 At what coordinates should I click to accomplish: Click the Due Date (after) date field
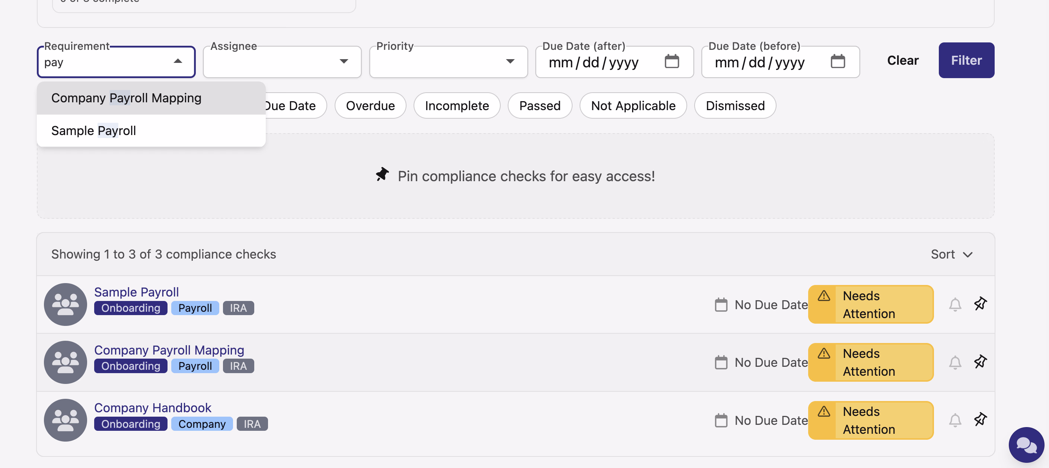(614, 62)
